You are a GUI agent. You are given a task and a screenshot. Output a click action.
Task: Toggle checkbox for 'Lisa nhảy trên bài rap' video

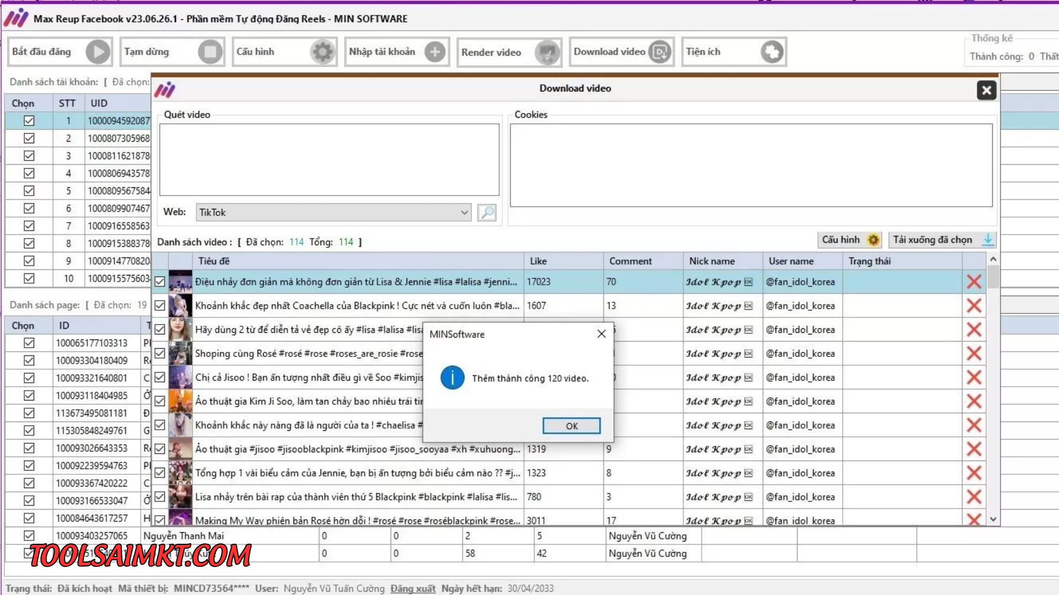tap(160, 497)
